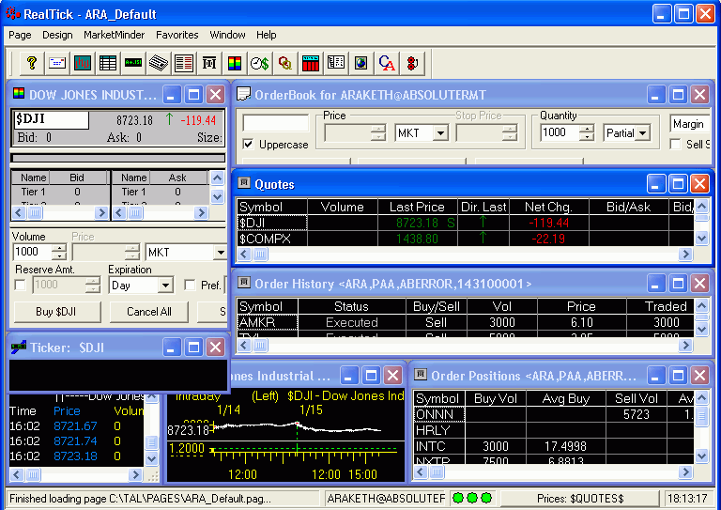The image size is (721, 510).
Task: Open the MKT order type dropdown in OrderBook
Action: tap(440, 133)
